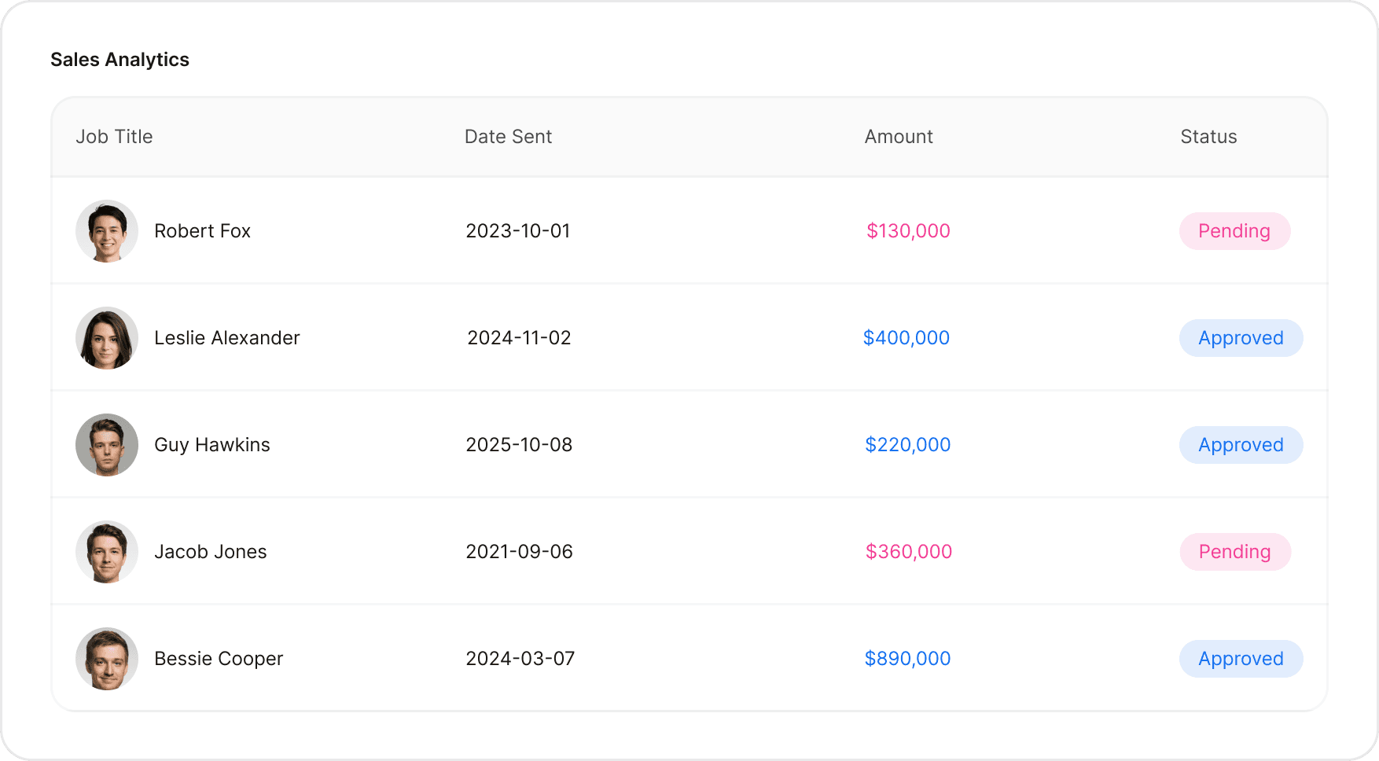The image size is (1379, 761).
Task: Select the Pending badge for Jacob Jones
Action: (x=1235, y=552)
